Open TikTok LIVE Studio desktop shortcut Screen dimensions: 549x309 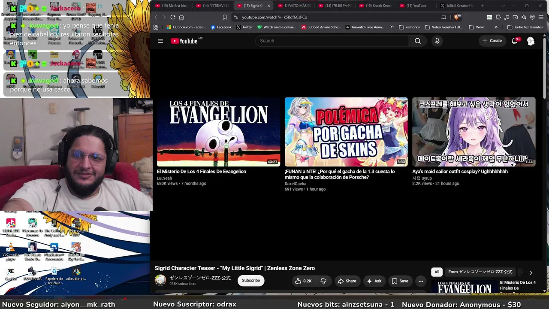[11, 227]
